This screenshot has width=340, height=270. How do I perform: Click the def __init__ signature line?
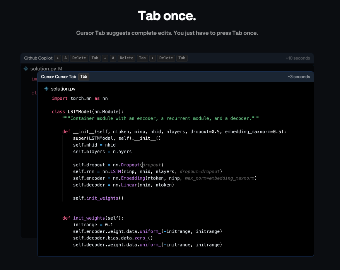[x=174, y=132]
